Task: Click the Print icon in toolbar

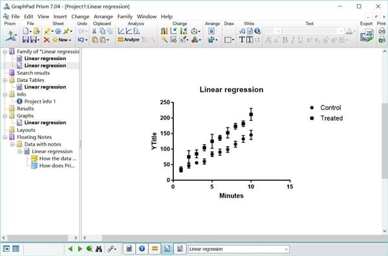Action: 382,31
